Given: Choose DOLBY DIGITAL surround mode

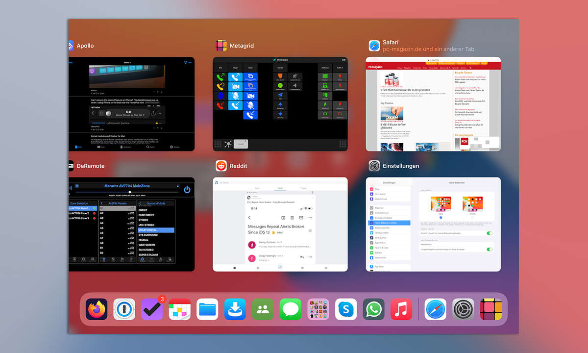Looking at the screenshot, I should click(156, 230).
